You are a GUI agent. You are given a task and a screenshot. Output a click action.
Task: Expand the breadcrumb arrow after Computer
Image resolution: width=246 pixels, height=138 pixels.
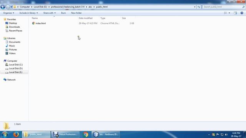coord(32,7)
